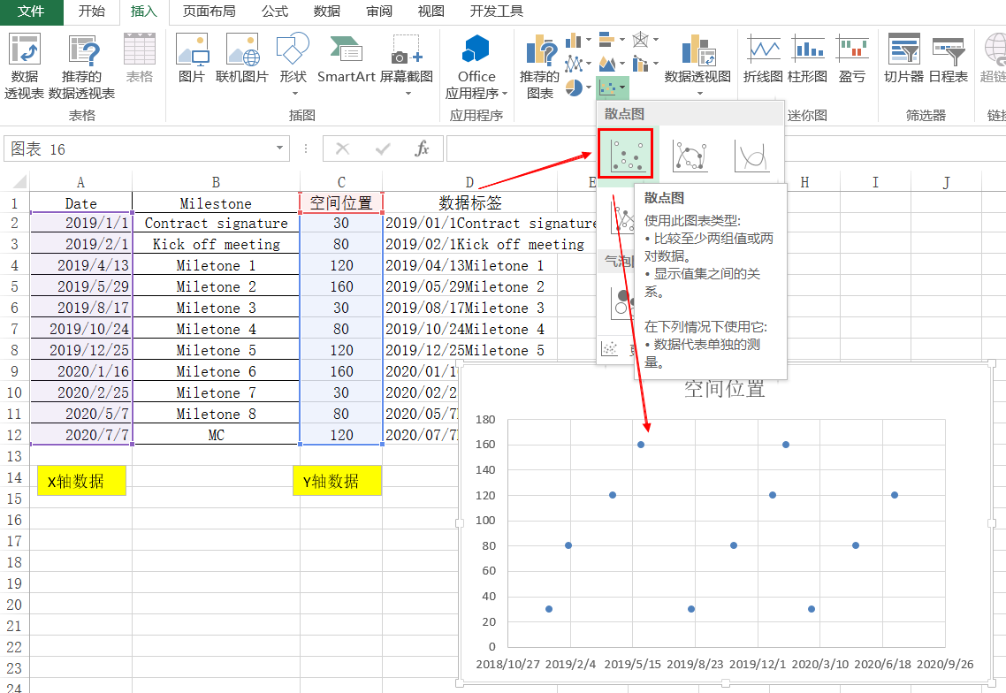Viewport: 1006px width, 693px height.
Task: Open the 屏幕截图 screenshot tool
Action: pyautogui.click(x=406, y=65)
